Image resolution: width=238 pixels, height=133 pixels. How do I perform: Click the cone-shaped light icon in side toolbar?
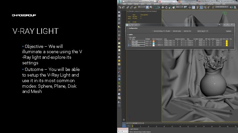[x=119, y=57]
